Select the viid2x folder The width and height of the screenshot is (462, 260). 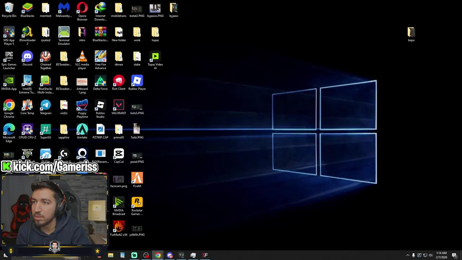(64, 107)
